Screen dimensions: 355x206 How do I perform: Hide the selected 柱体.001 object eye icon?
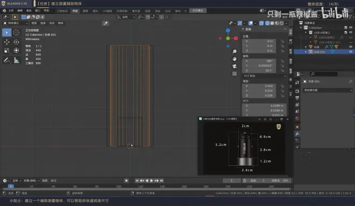[x=351, y=51]
